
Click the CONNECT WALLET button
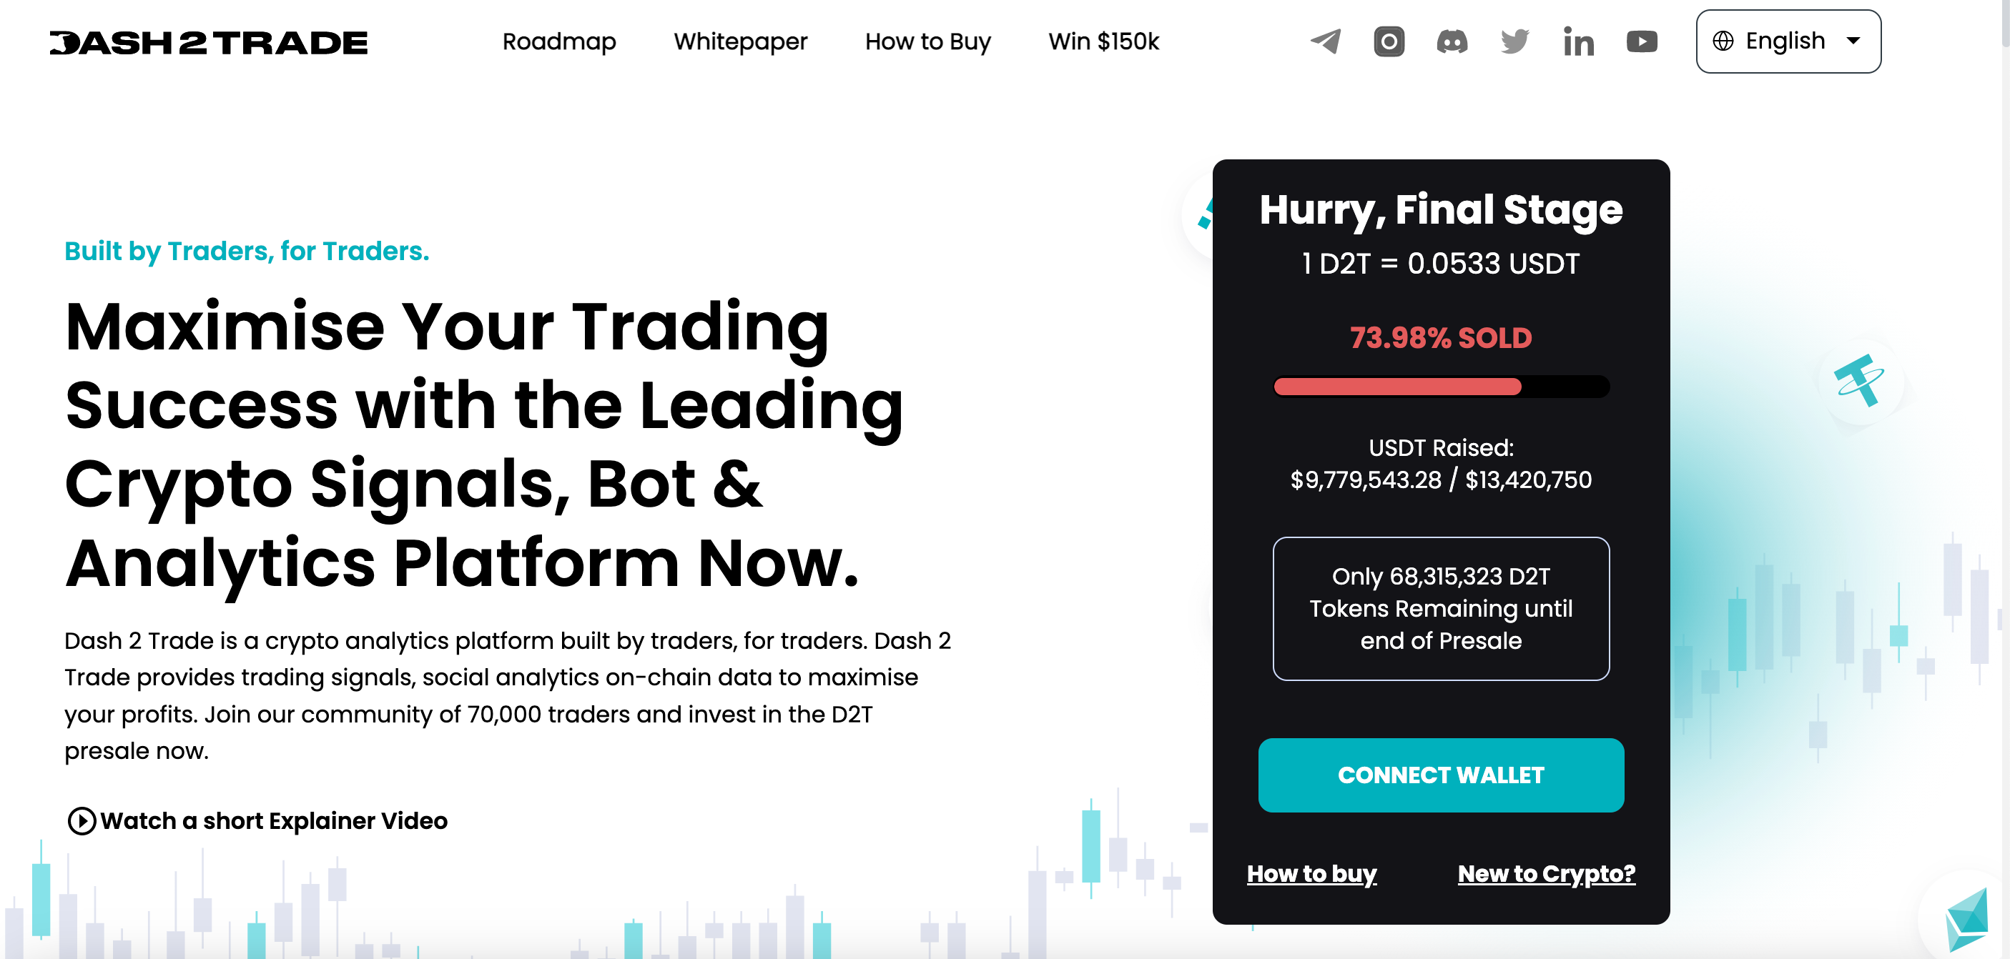(1441, 775)
